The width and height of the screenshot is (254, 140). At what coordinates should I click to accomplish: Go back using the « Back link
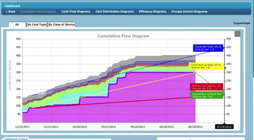click(x=10, y=11)
